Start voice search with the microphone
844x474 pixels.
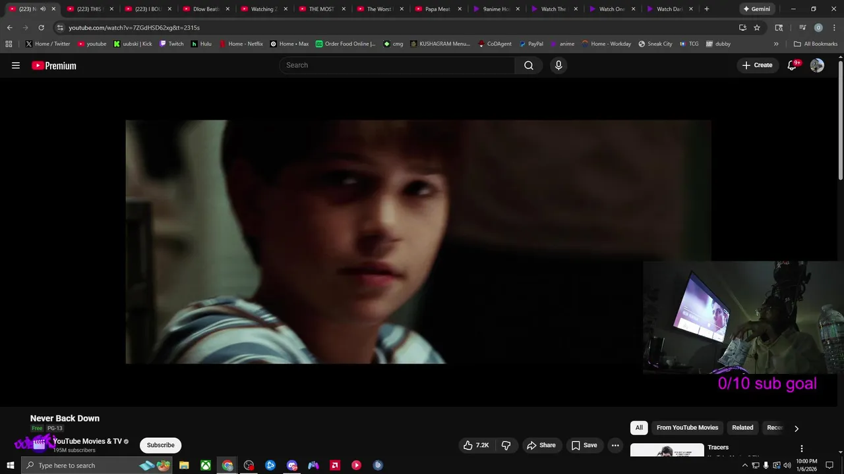558,65
